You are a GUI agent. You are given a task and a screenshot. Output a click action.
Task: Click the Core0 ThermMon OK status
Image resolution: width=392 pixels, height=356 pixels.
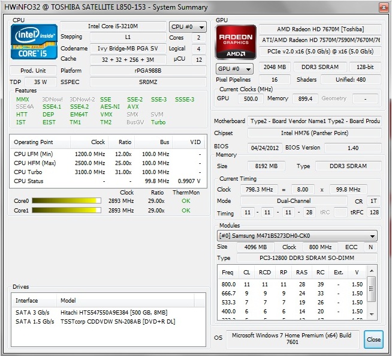coord(186,201)
